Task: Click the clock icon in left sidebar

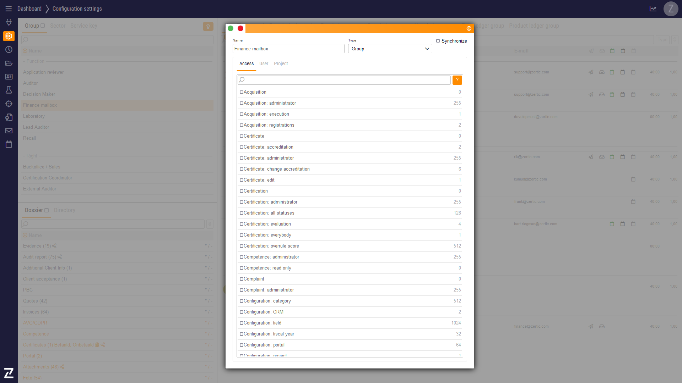Action: 9,50
